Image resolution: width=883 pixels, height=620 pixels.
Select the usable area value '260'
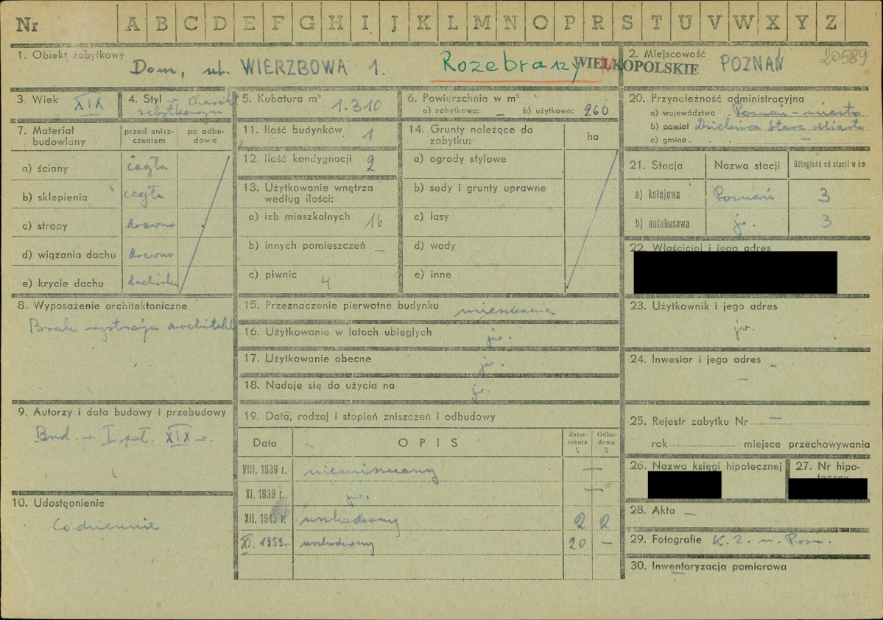click(x=596, y=110)
